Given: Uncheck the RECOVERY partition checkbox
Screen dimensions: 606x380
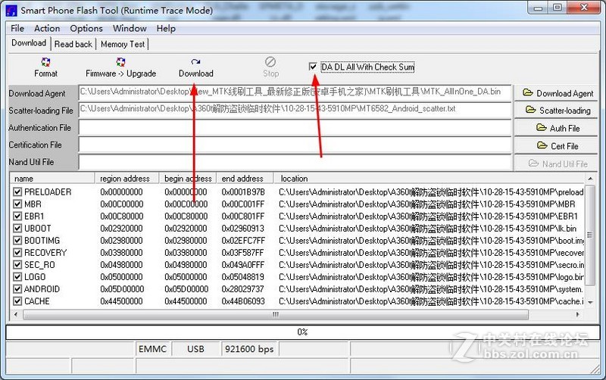Looking at the screenshot, I should pyautogui.click(x=17, y=253).
